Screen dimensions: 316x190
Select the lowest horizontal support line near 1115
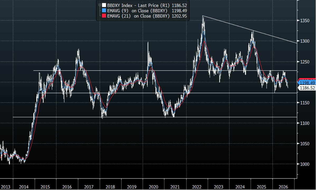point(155,117)
